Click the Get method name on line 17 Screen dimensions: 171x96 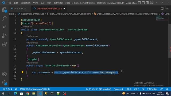tap(74, 66)
